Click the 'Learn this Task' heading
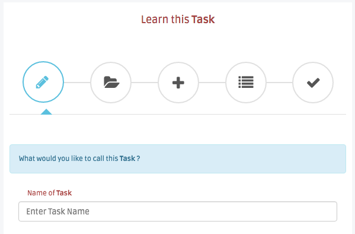 (x=178, y=19)
